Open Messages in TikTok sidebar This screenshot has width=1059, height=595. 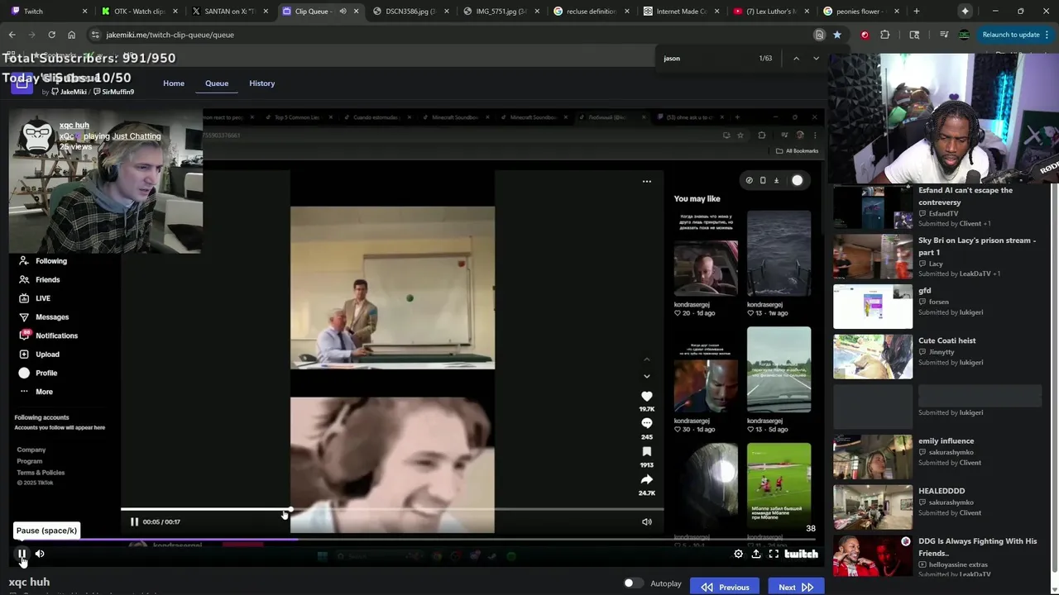click(44, 317)
